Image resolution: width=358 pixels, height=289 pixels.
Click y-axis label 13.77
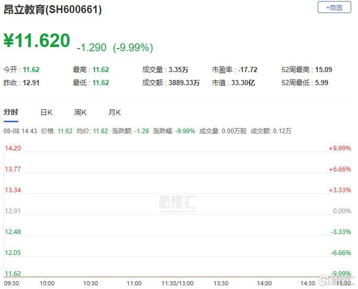(13, 169)
